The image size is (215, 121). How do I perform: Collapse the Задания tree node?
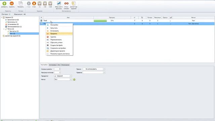pos(2,17)
